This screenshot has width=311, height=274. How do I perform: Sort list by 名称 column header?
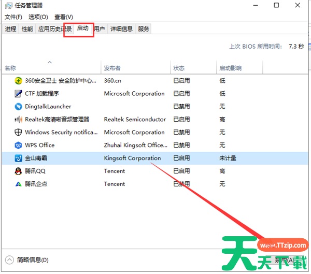10,68
